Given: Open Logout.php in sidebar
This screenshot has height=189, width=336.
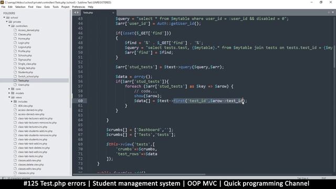Looking at the screenshot, I should (x=25, y=47).
